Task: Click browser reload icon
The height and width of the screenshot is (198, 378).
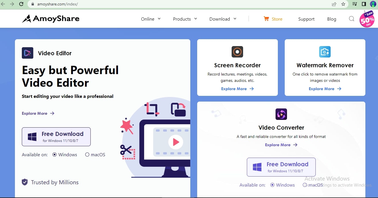Action: pos(21,4)
